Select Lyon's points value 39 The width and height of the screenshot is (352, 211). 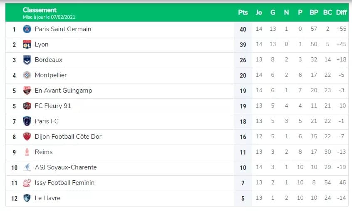click(243, 44)
